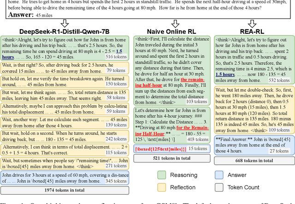Click the yellow Reflection legend swatch
This screenshot has height=204, width=295.
162,187
